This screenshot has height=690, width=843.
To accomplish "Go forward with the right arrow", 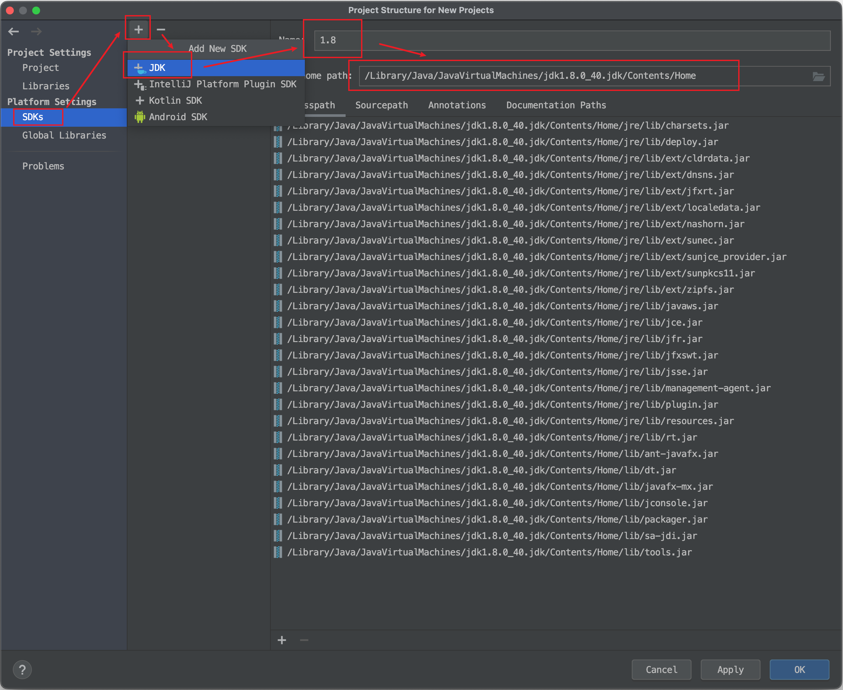I will 36,32.
